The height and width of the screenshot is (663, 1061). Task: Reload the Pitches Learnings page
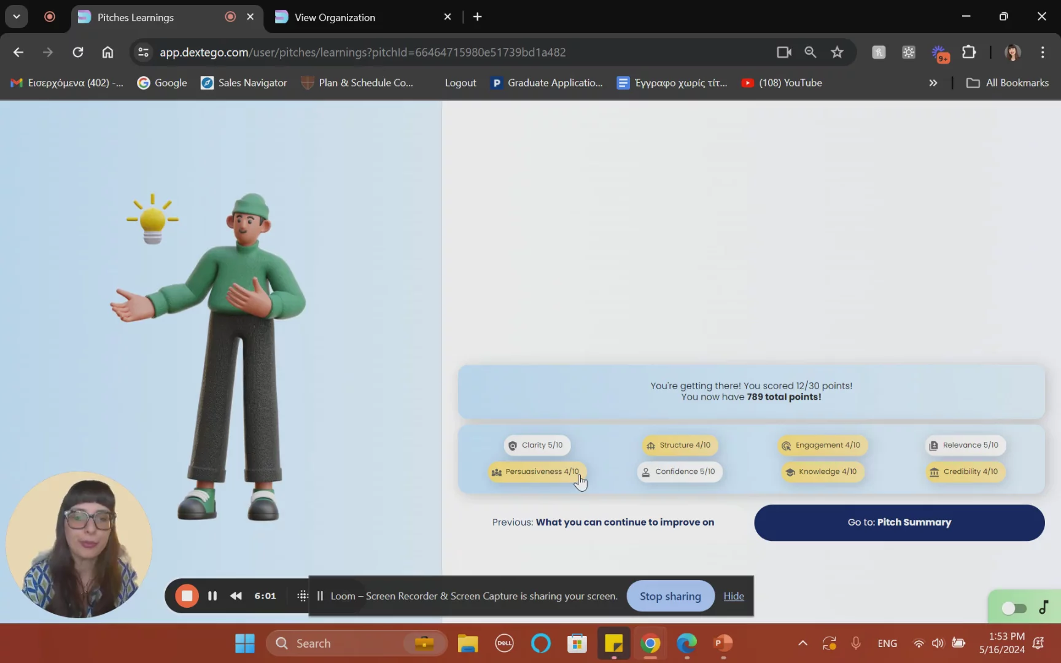78,52
